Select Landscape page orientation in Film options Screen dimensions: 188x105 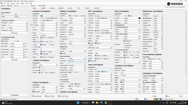(133, 57)
